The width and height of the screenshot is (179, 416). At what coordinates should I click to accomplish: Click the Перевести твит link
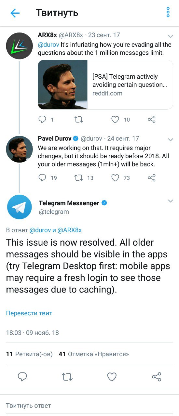(x=29, y=313)
